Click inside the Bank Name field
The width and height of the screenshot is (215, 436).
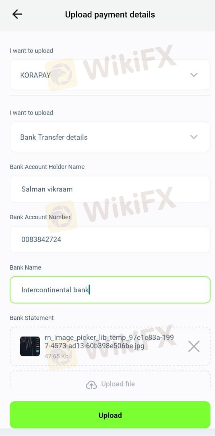(110, 290)
